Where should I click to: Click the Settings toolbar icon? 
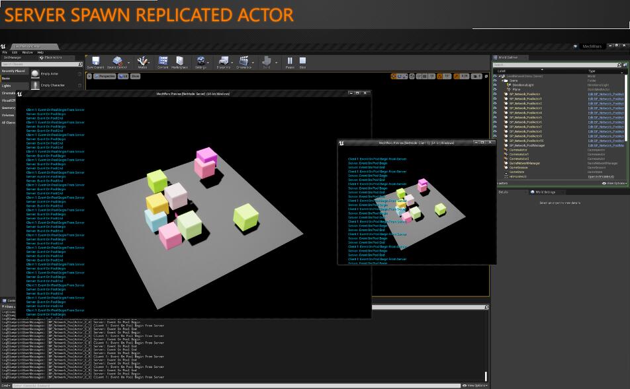[x=201, y=62]
